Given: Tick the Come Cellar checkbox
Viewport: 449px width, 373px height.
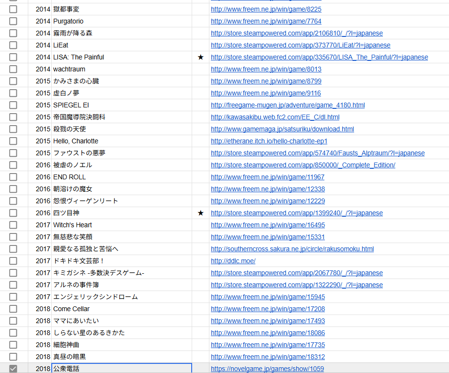Looking at the screenshot, I should click(x=13, y=309).
